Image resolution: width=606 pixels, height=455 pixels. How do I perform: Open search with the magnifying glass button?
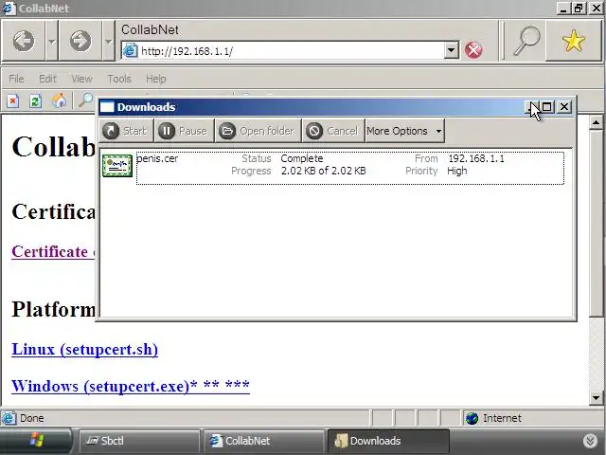[526, 41]
